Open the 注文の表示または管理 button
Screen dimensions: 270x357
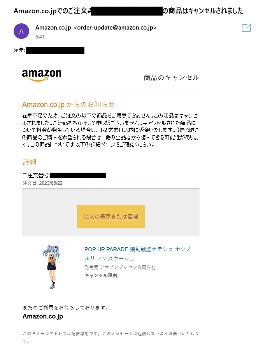click(x=111, y=216)
